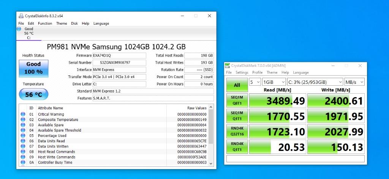Screen dimensions: 389x179
Task: Click the 56 °C temperature button
Action: (x=33, y=94)
